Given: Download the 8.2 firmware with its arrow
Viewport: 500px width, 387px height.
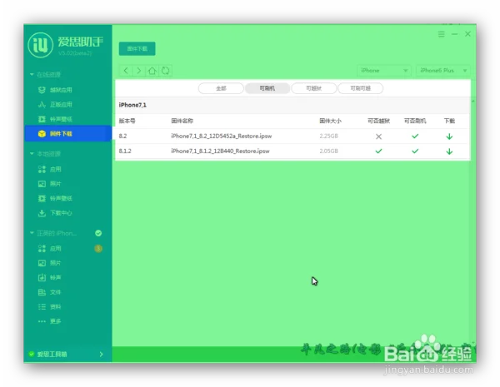Looking at the screenshot, I should [x=449, y=136].
